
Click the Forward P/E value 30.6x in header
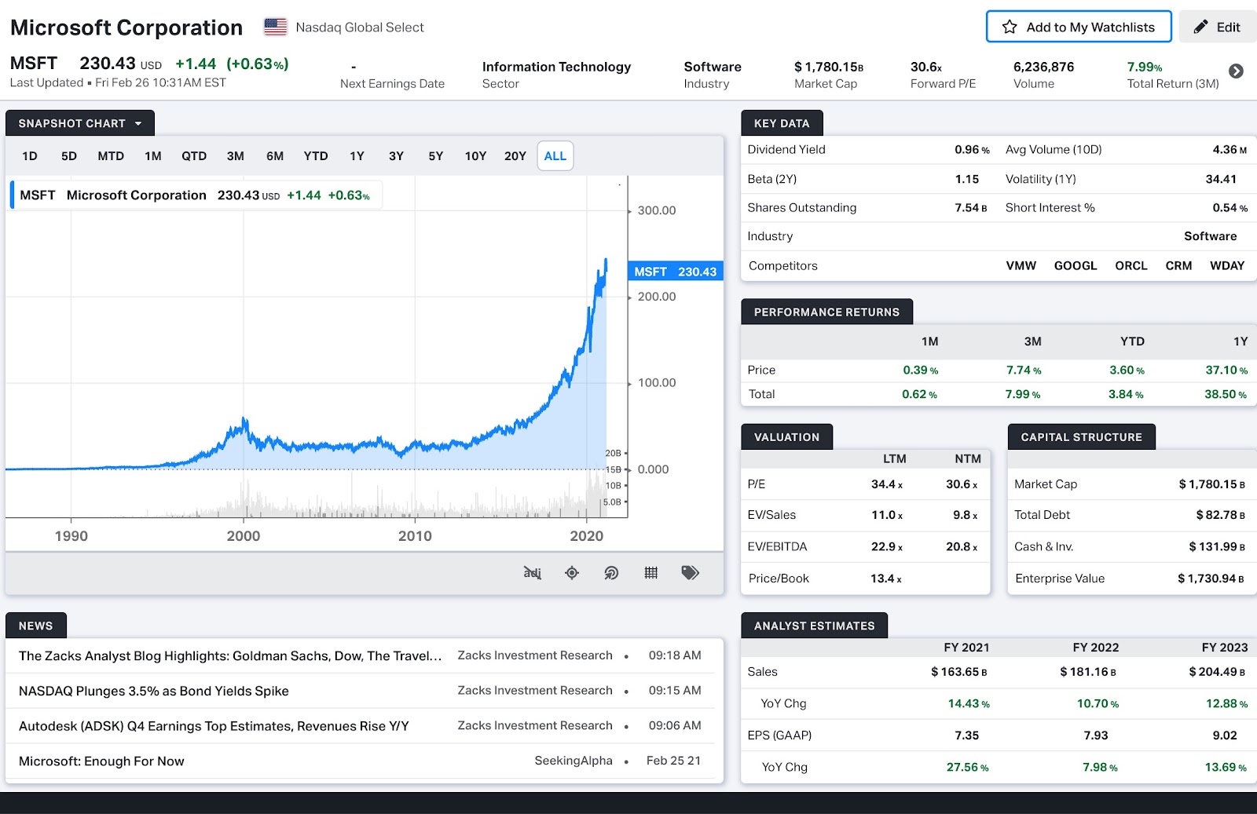[x=926, y=67]
